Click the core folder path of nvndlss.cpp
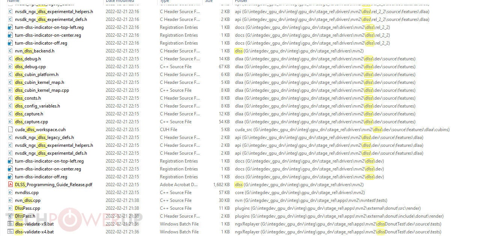 coord(299,193)
